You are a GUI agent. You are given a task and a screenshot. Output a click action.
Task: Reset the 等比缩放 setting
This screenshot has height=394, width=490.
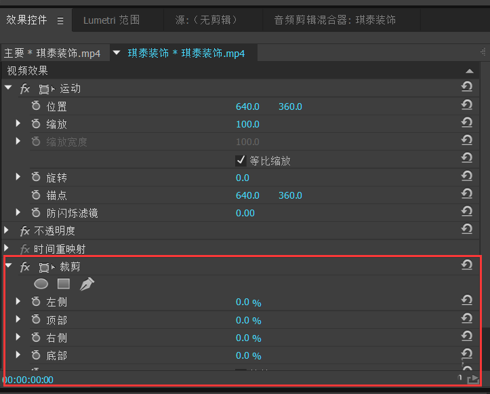click(x=467, y=157)
